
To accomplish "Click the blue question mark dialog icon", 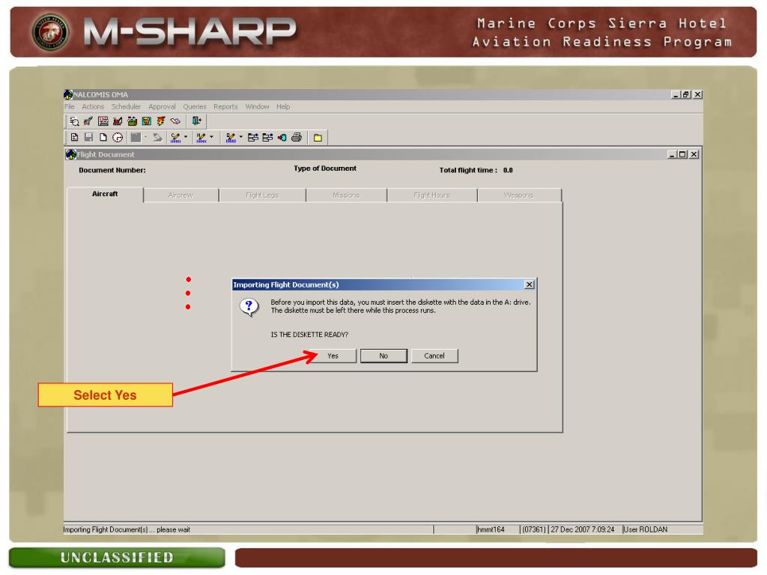I will tap(249, 308).
